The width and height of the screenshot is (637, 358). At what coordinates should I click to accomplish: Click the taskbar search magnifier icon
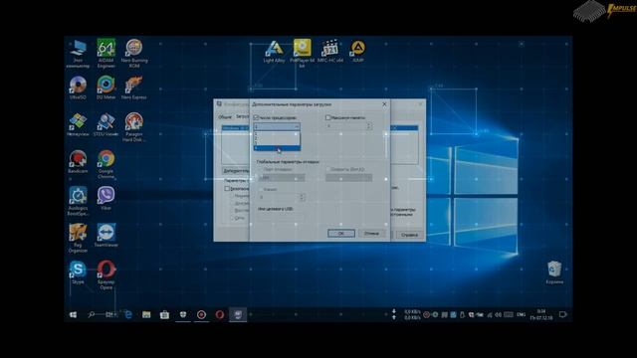(92, 314)
